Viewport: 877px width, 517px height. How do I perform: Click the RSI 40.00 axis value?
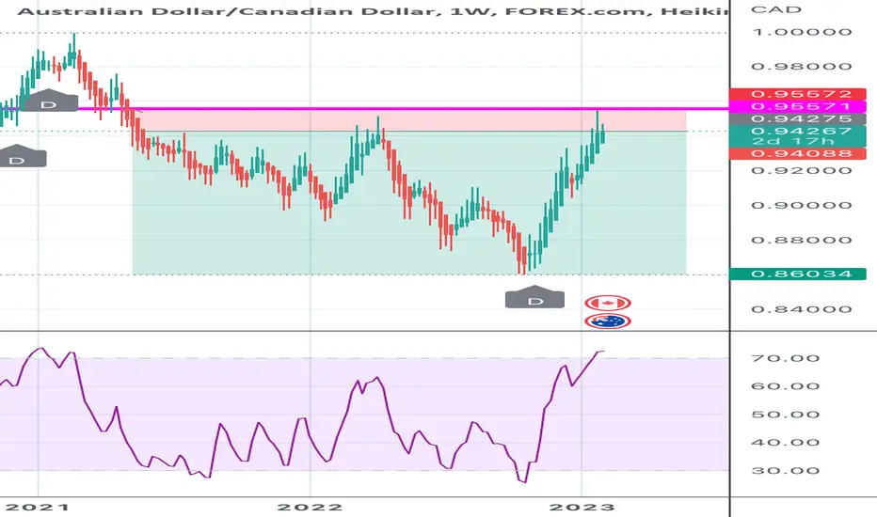[786, 443]
